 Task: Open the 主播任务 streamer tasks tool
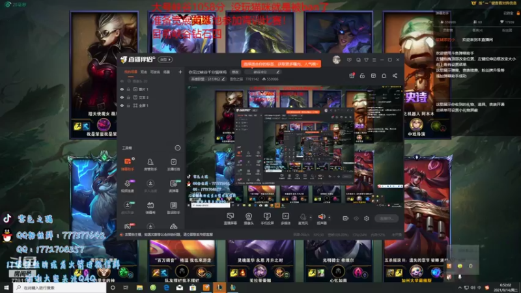(173, 165)
